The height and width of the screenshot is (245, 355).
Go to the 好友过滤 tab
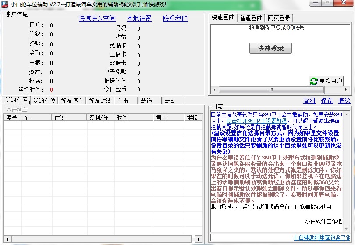[100, 101]
